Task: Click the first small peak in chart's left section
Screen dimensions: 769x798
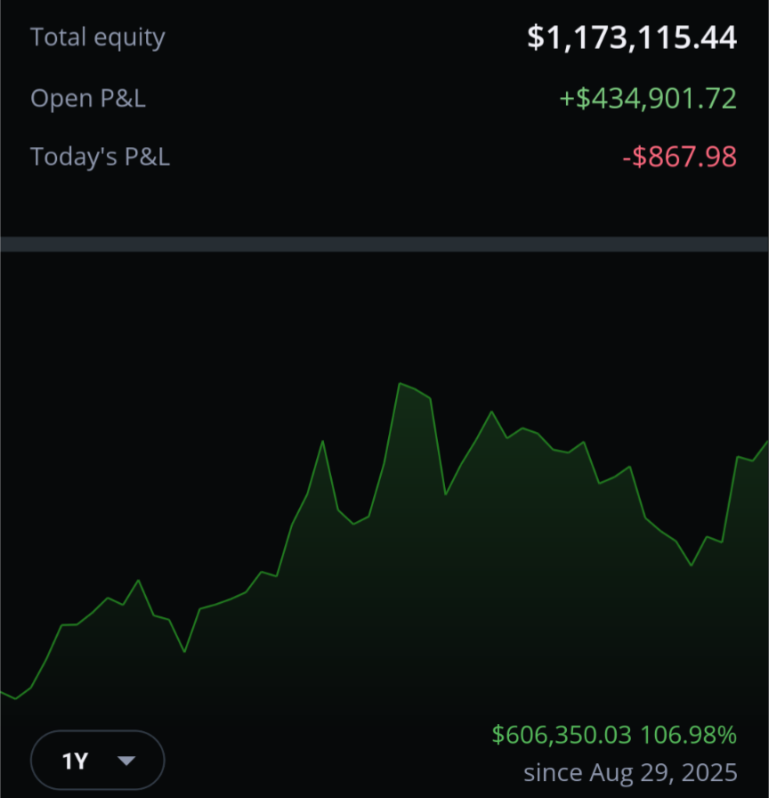Action: coord(138,580)
